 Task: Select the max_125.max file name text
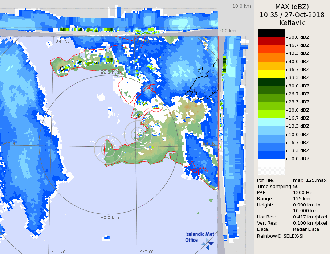coord(310,180)
